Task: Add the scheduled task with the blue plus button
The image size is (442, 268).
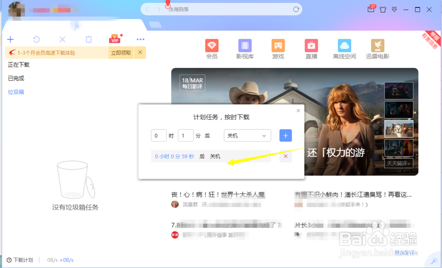Action: (285, 136)
